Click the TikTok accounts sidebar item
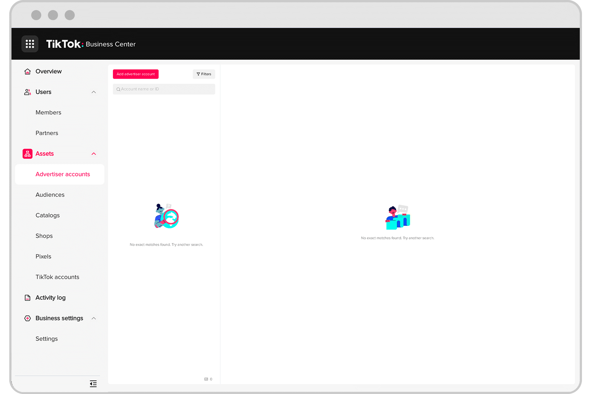Image resolution: width=591 pixels, height=394 pixels. point(58,277)
